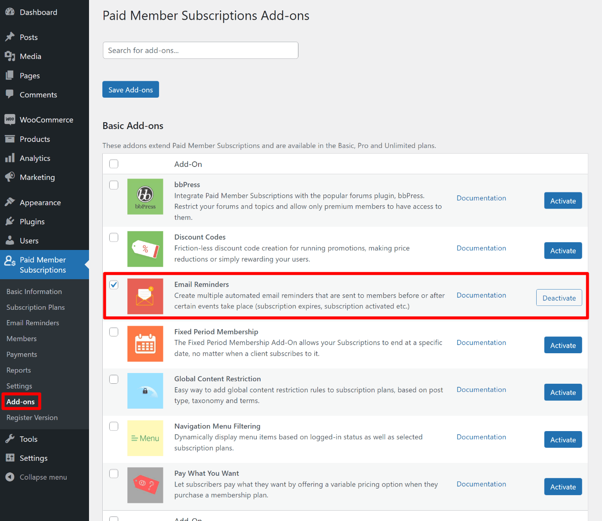Check the Navigation Menu Filtering checkbox
Viewport: 602px width, 521px height.
point(114,426)
